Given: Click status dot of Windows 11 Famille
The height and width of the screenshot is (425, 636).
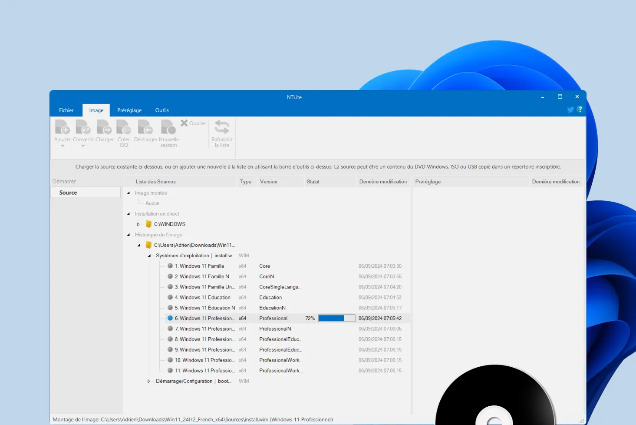Looking at the screenshot, I should [170, 266].
